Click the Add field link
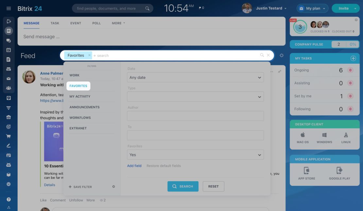363x211 pixels. click(x=134, y=166)
